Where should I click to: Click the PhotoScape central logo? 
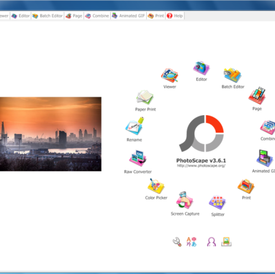coord(201,133)
